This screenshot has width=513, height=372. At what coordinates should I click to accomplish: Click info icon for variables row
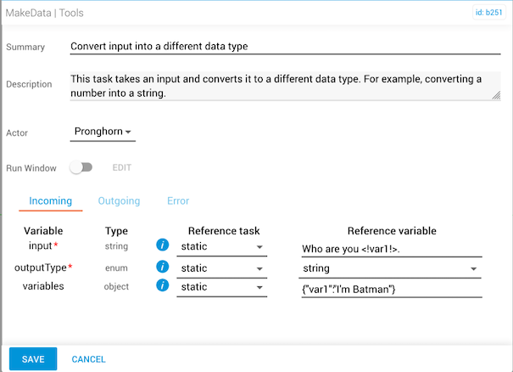[161, 288]
